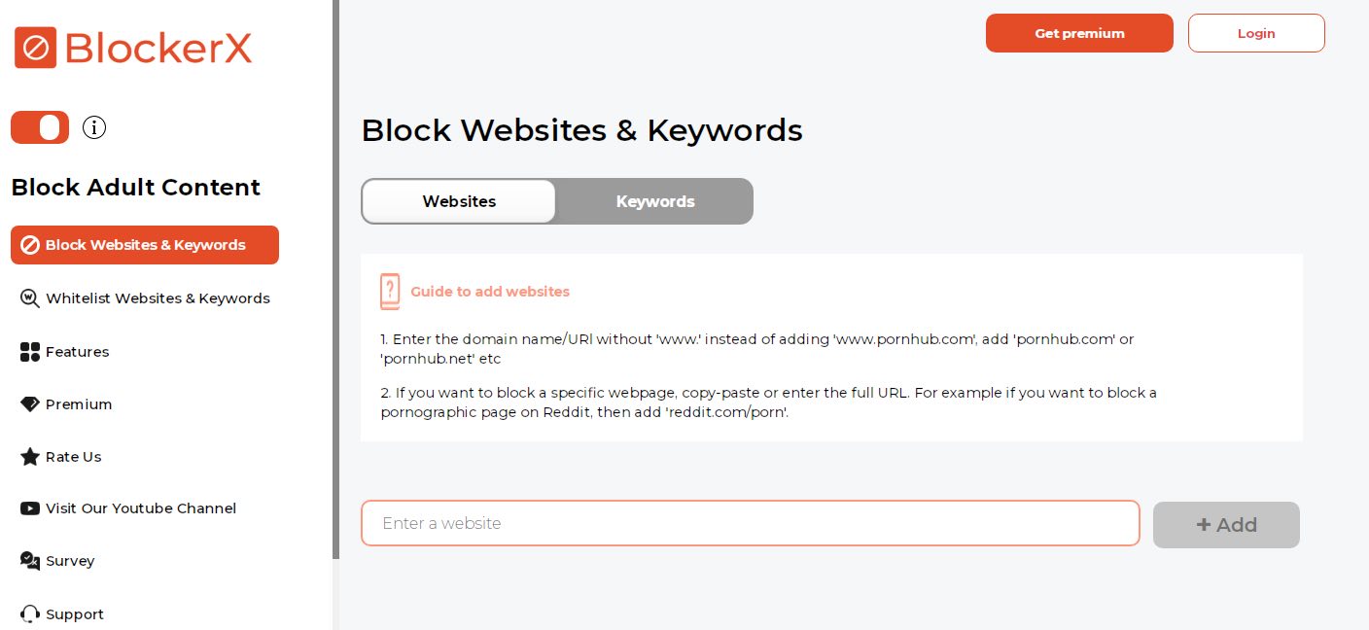Click the Get premium button
Image resolution: width=1369 pixels, height=630 pixels.
[1079, 33]
